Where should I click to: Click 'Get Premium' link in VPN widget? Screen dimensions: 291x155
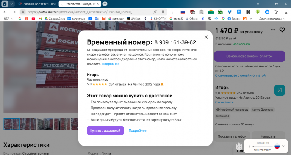point(263,150)
